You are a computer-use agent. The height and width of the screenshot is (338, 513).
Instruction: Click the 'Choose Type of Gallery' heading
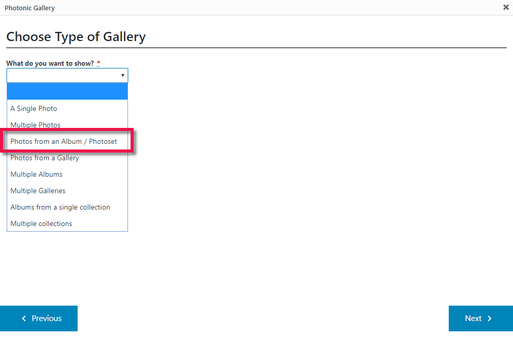click(x=76, y=37)
